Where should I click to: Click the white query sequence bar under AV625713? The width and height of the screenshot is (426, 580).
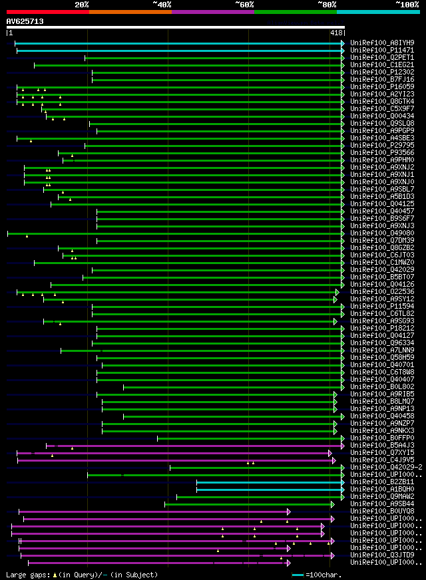(x=176, y=27)
